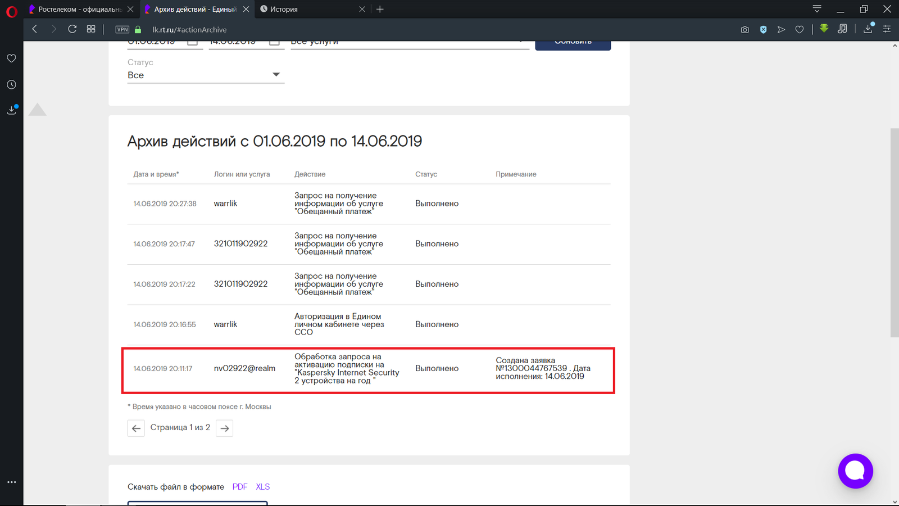Go to the next page with the right arrow
Screen dimensions: 899x506
(225, 428)
